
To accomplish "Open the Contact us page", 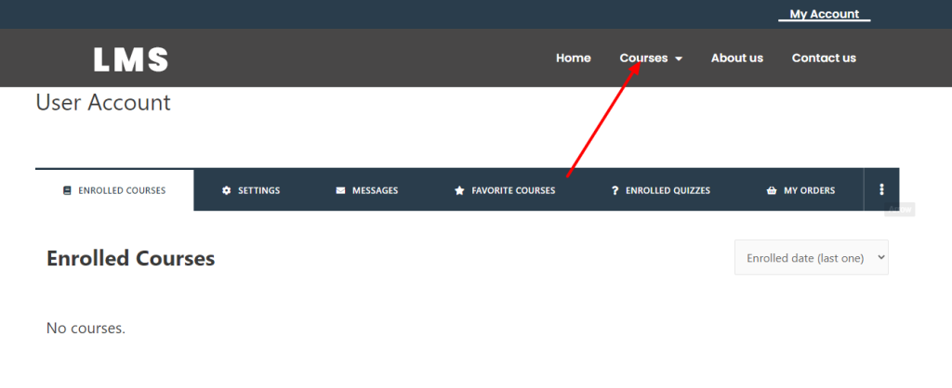I will [x=824, y=58].
